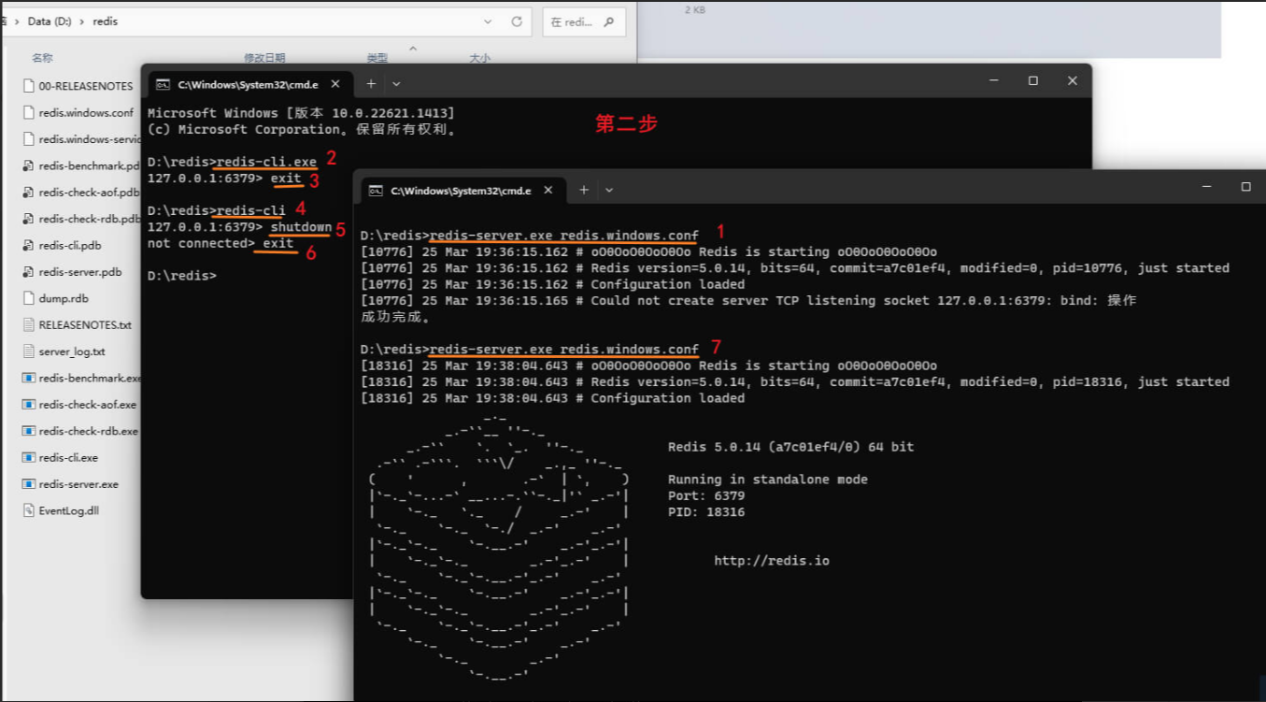The height and width of the screenshot is (702, 1266).
Task: Select the dump.rdb file icon
Action: click(x=29, y=298)
